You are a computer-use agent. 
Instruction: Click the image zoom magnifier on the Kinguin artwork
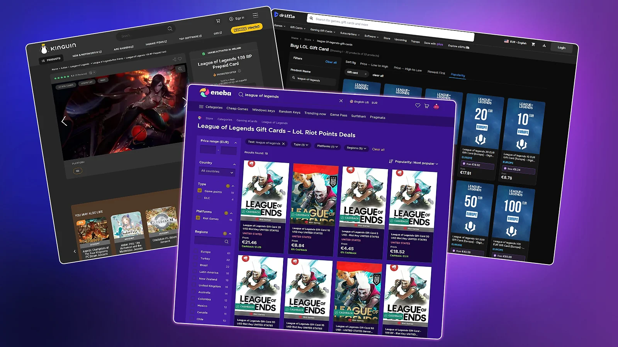(x=180, y=69)
